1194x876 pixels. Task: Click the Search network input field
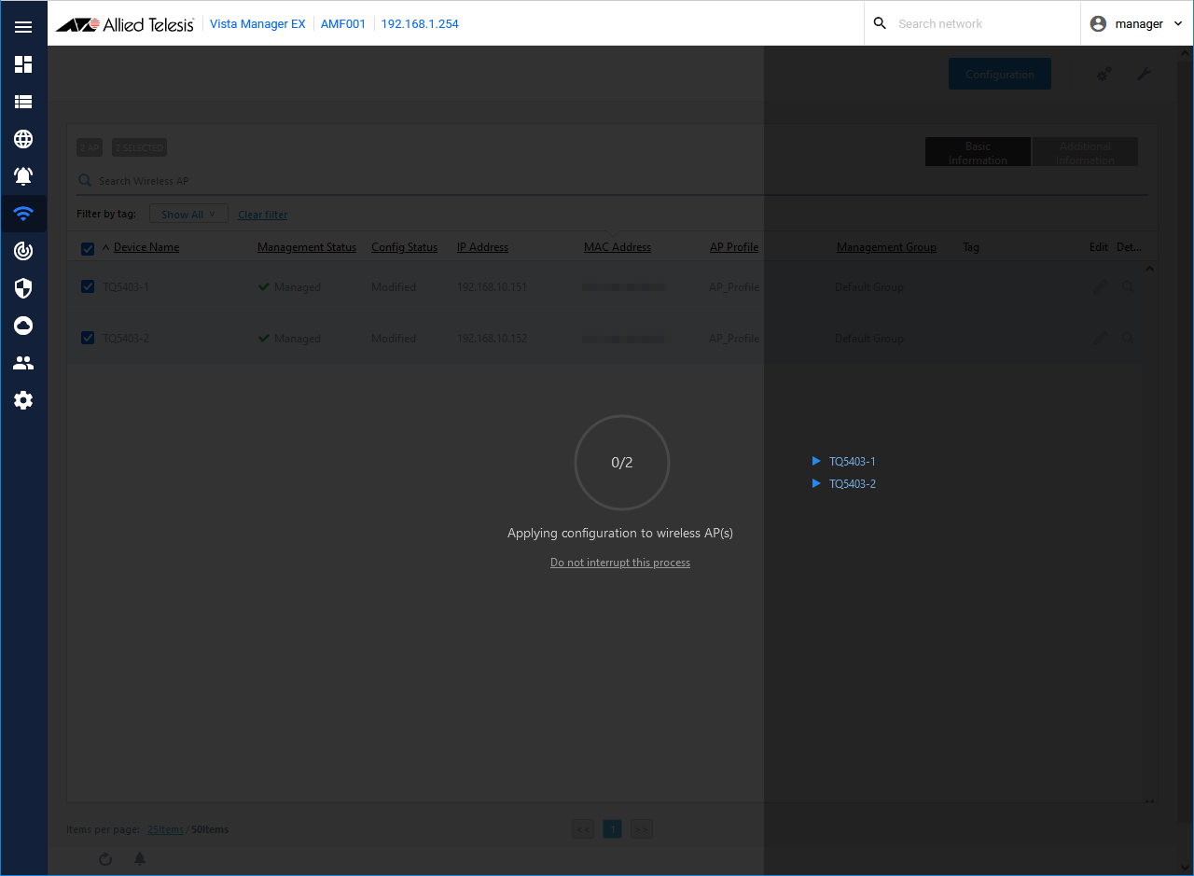click(984, 24)
